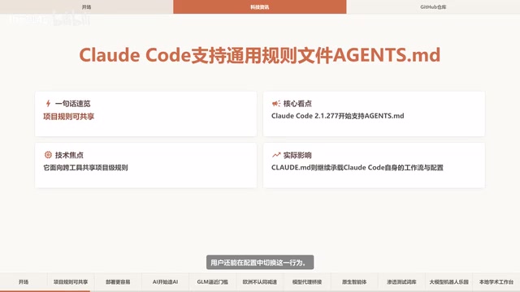520x292 pixels.
Task: Click the megaphone icon beside 核心看点
Action: point(276,104)
